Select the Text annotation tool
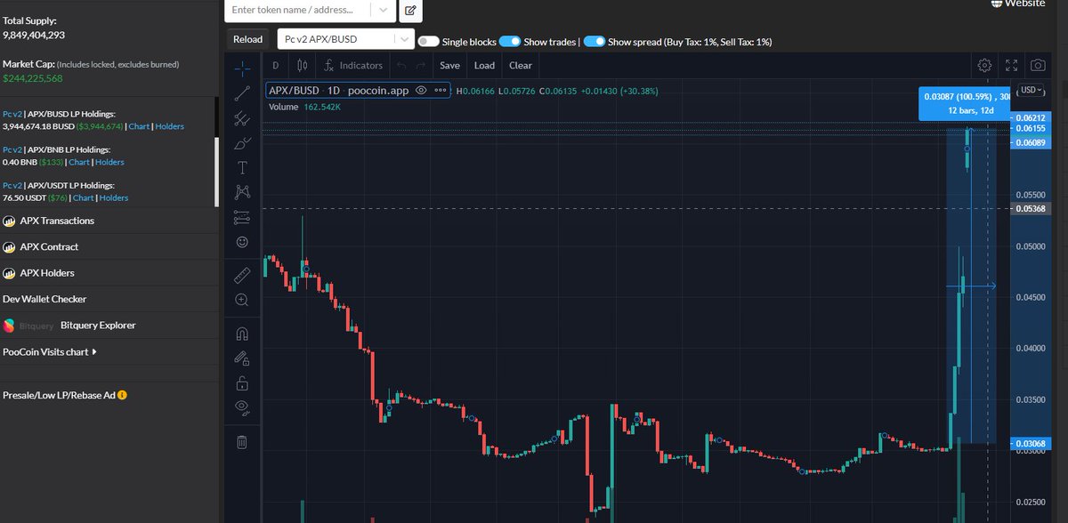The height and width of the screenshot is (523, 1068). pos(241,167)
